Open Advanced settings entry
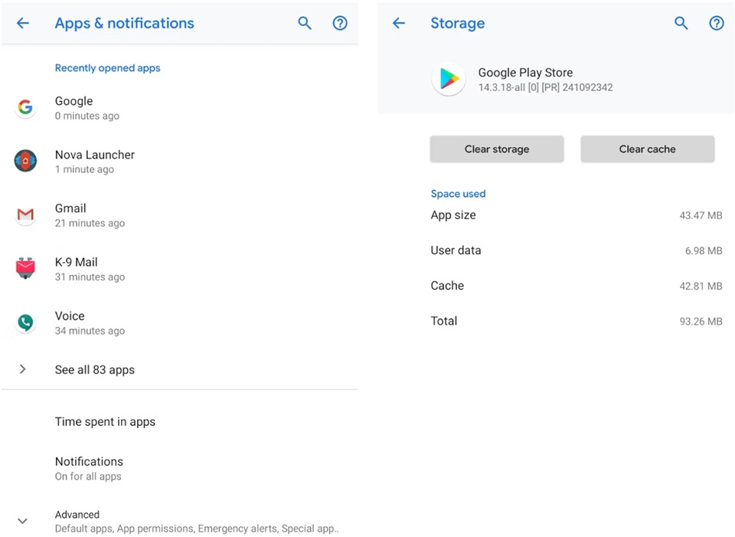 pyautogui.click(x=180, y=521)
